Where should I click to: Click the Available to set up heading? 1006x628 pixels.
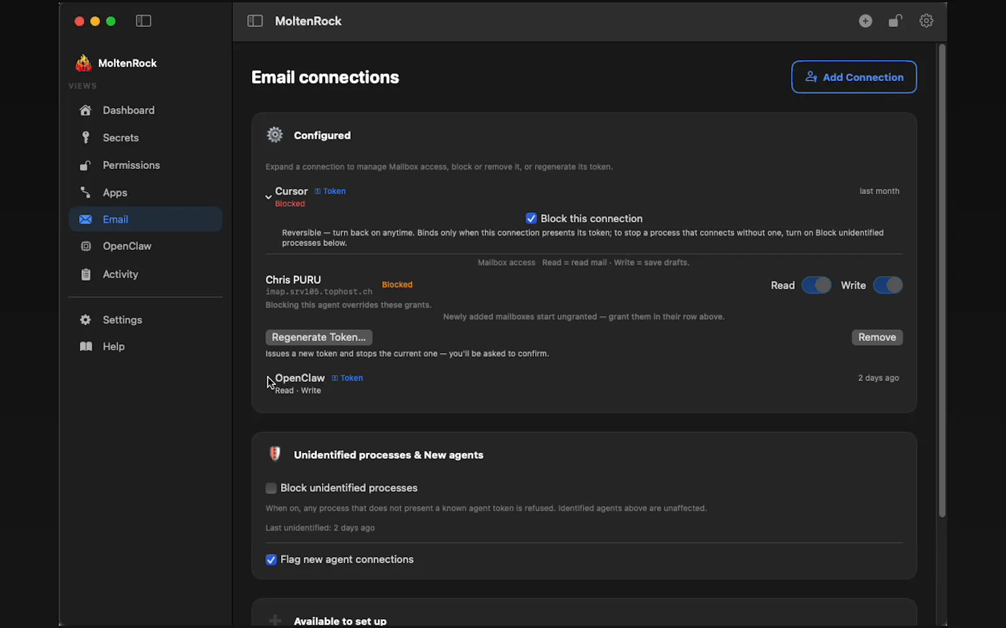coord(340,621)
